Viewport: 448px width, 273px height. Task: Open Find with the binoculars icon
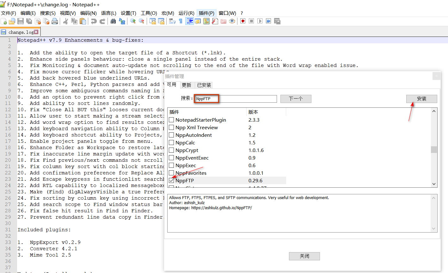pos(113,21)
